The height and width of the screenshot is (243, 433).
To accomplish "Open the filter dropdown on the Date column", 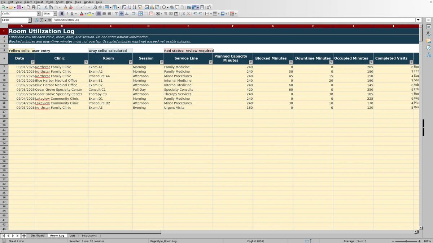I will (32, 62).
